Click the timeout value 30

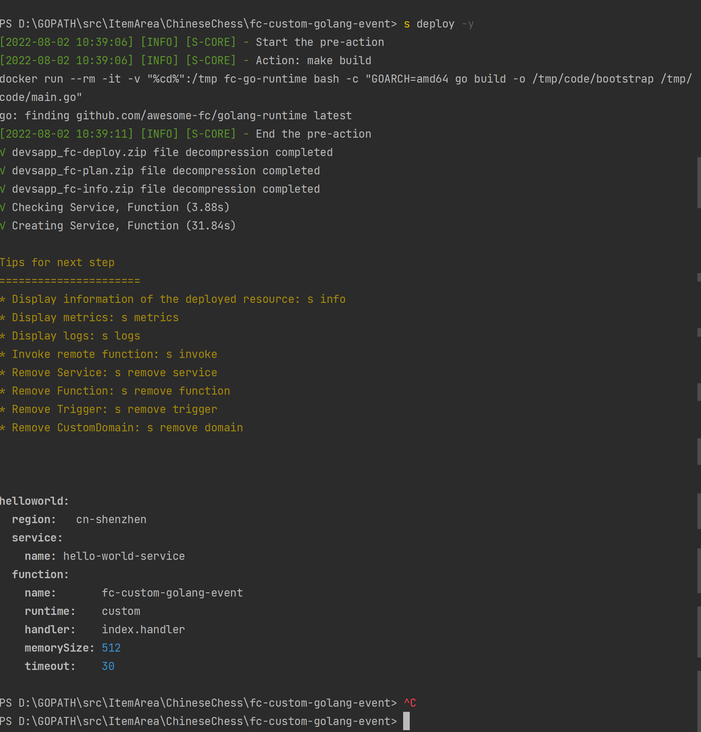pyautogui.click(x=108, y=666)
